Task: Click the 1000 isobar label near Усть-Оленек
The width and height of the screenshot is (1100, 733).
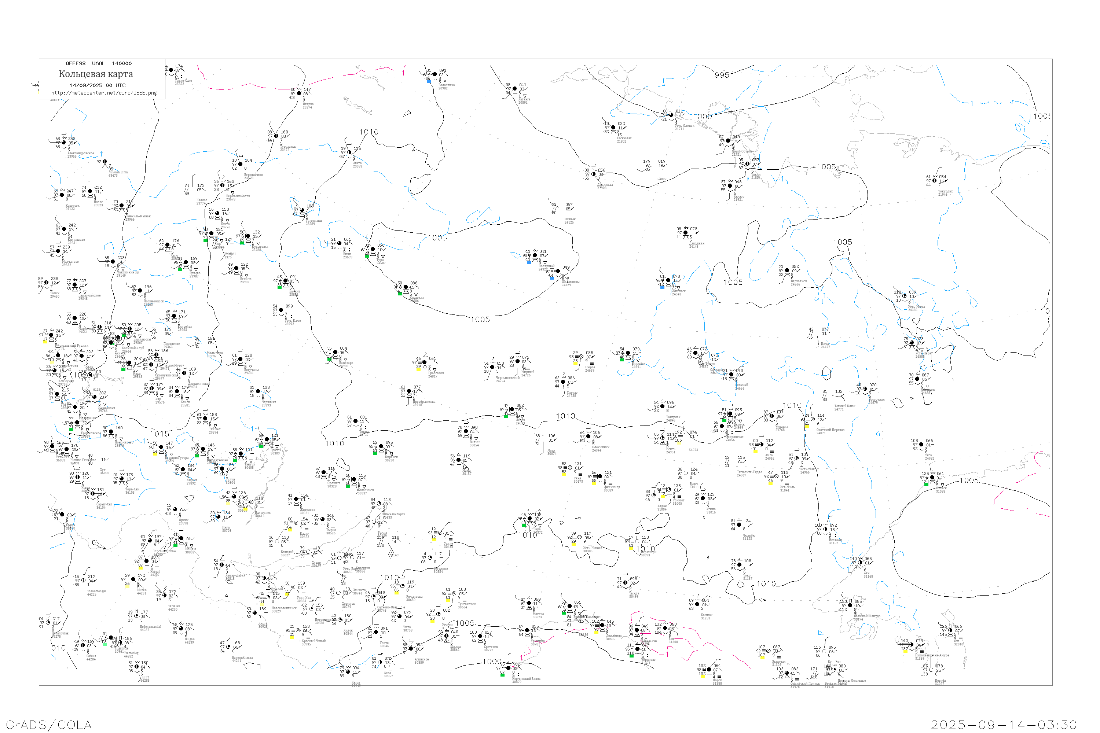Action: pyautogui.click(x=702, y=117)
